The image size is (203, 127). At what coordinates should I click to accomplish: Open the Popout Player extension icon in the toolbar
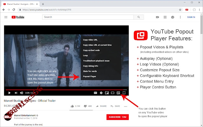coord(187,10)
